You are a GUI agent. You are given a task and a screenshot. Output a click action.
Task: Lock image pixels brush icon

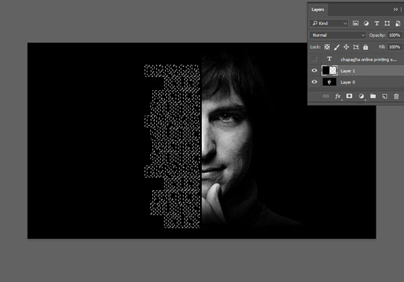(x=337, y=47)
